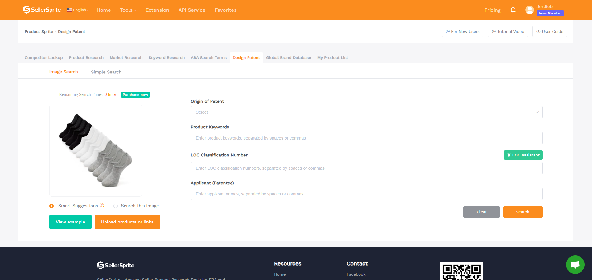Select the Smart Suggestions radio option
The height and width of the screenshot is (280, 592).
(x=51, y=206)
